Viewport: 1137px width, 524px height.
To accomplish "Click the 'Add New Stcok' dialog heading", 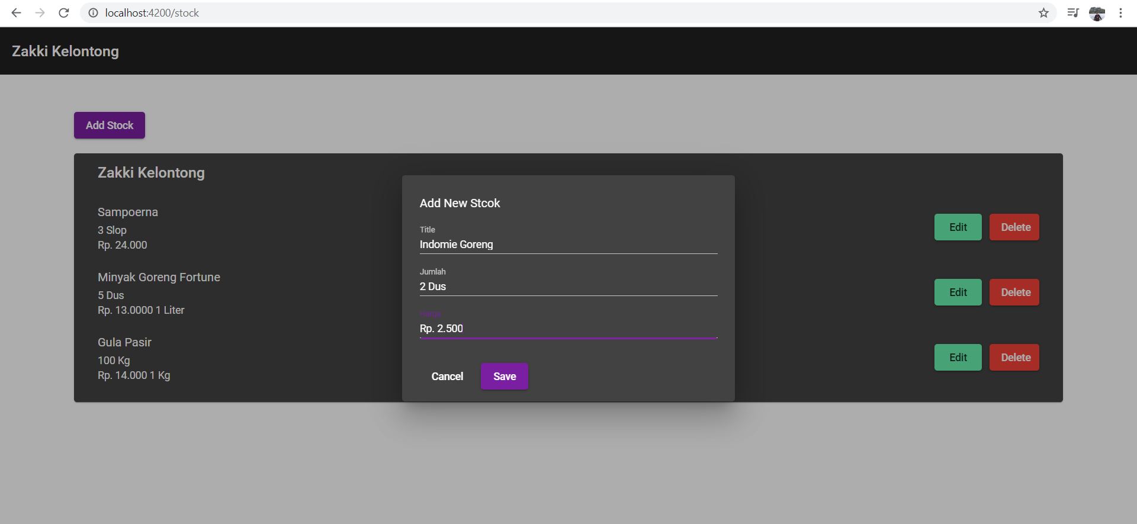I will pyautogui.click(x=460, y=203).
